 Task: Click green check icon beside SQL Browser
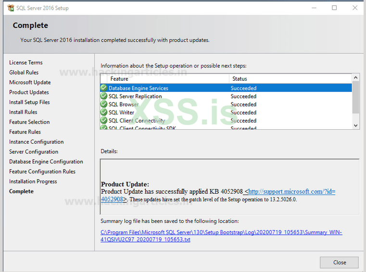point(103,104)
